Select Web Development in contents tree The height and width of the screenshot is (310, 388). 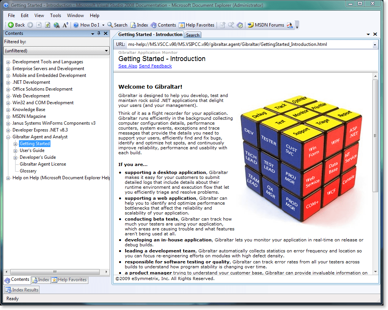pos(31,96)
